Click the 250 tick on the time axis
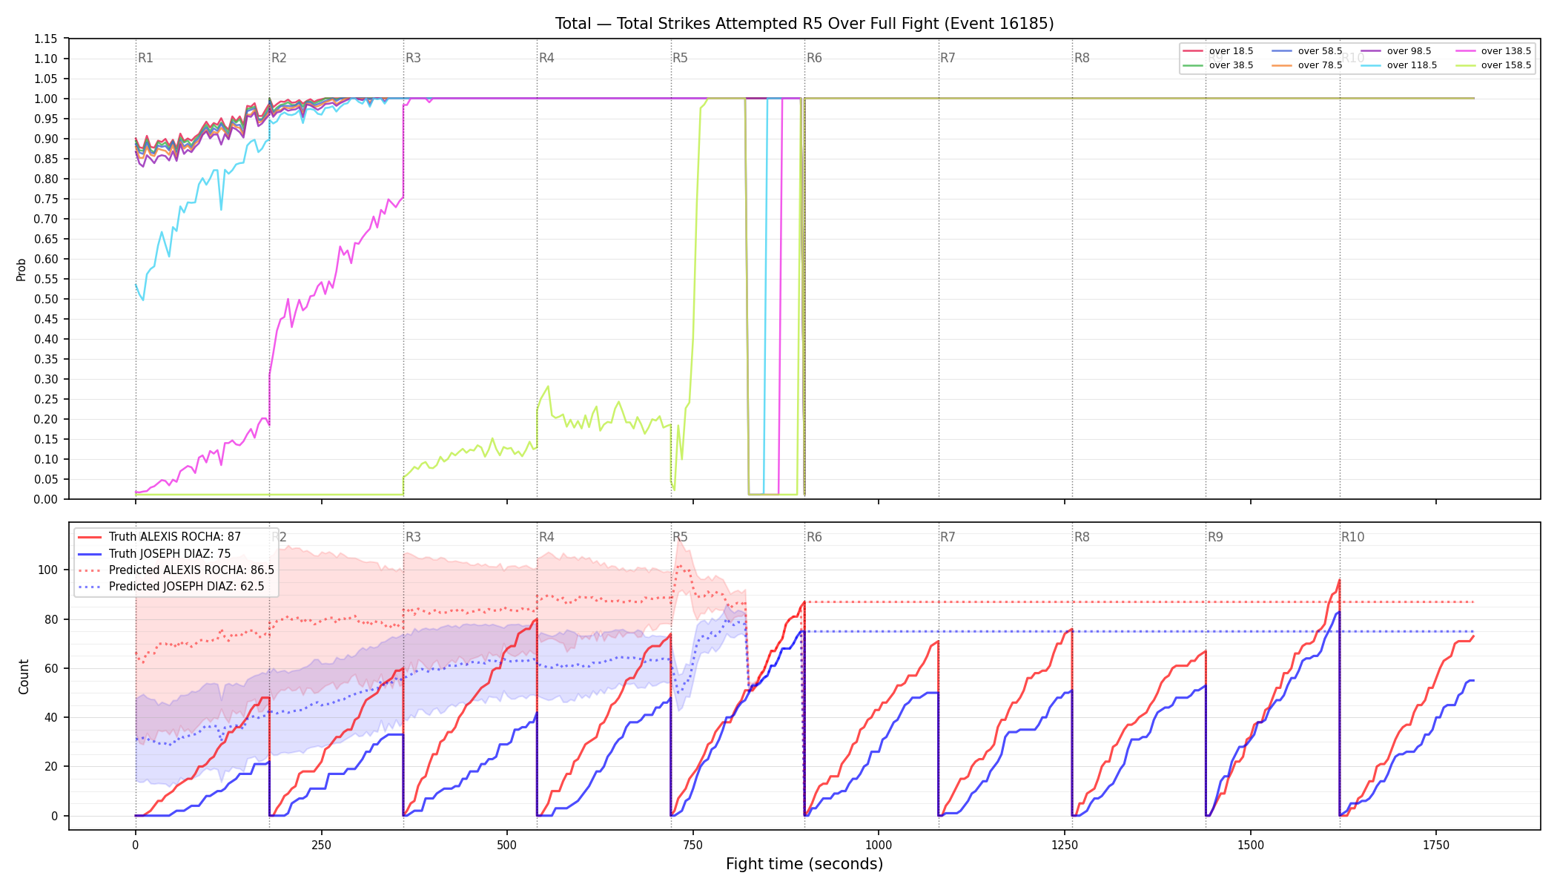The height and width of the screenshot is (890, 1557). tap(321, 845)
